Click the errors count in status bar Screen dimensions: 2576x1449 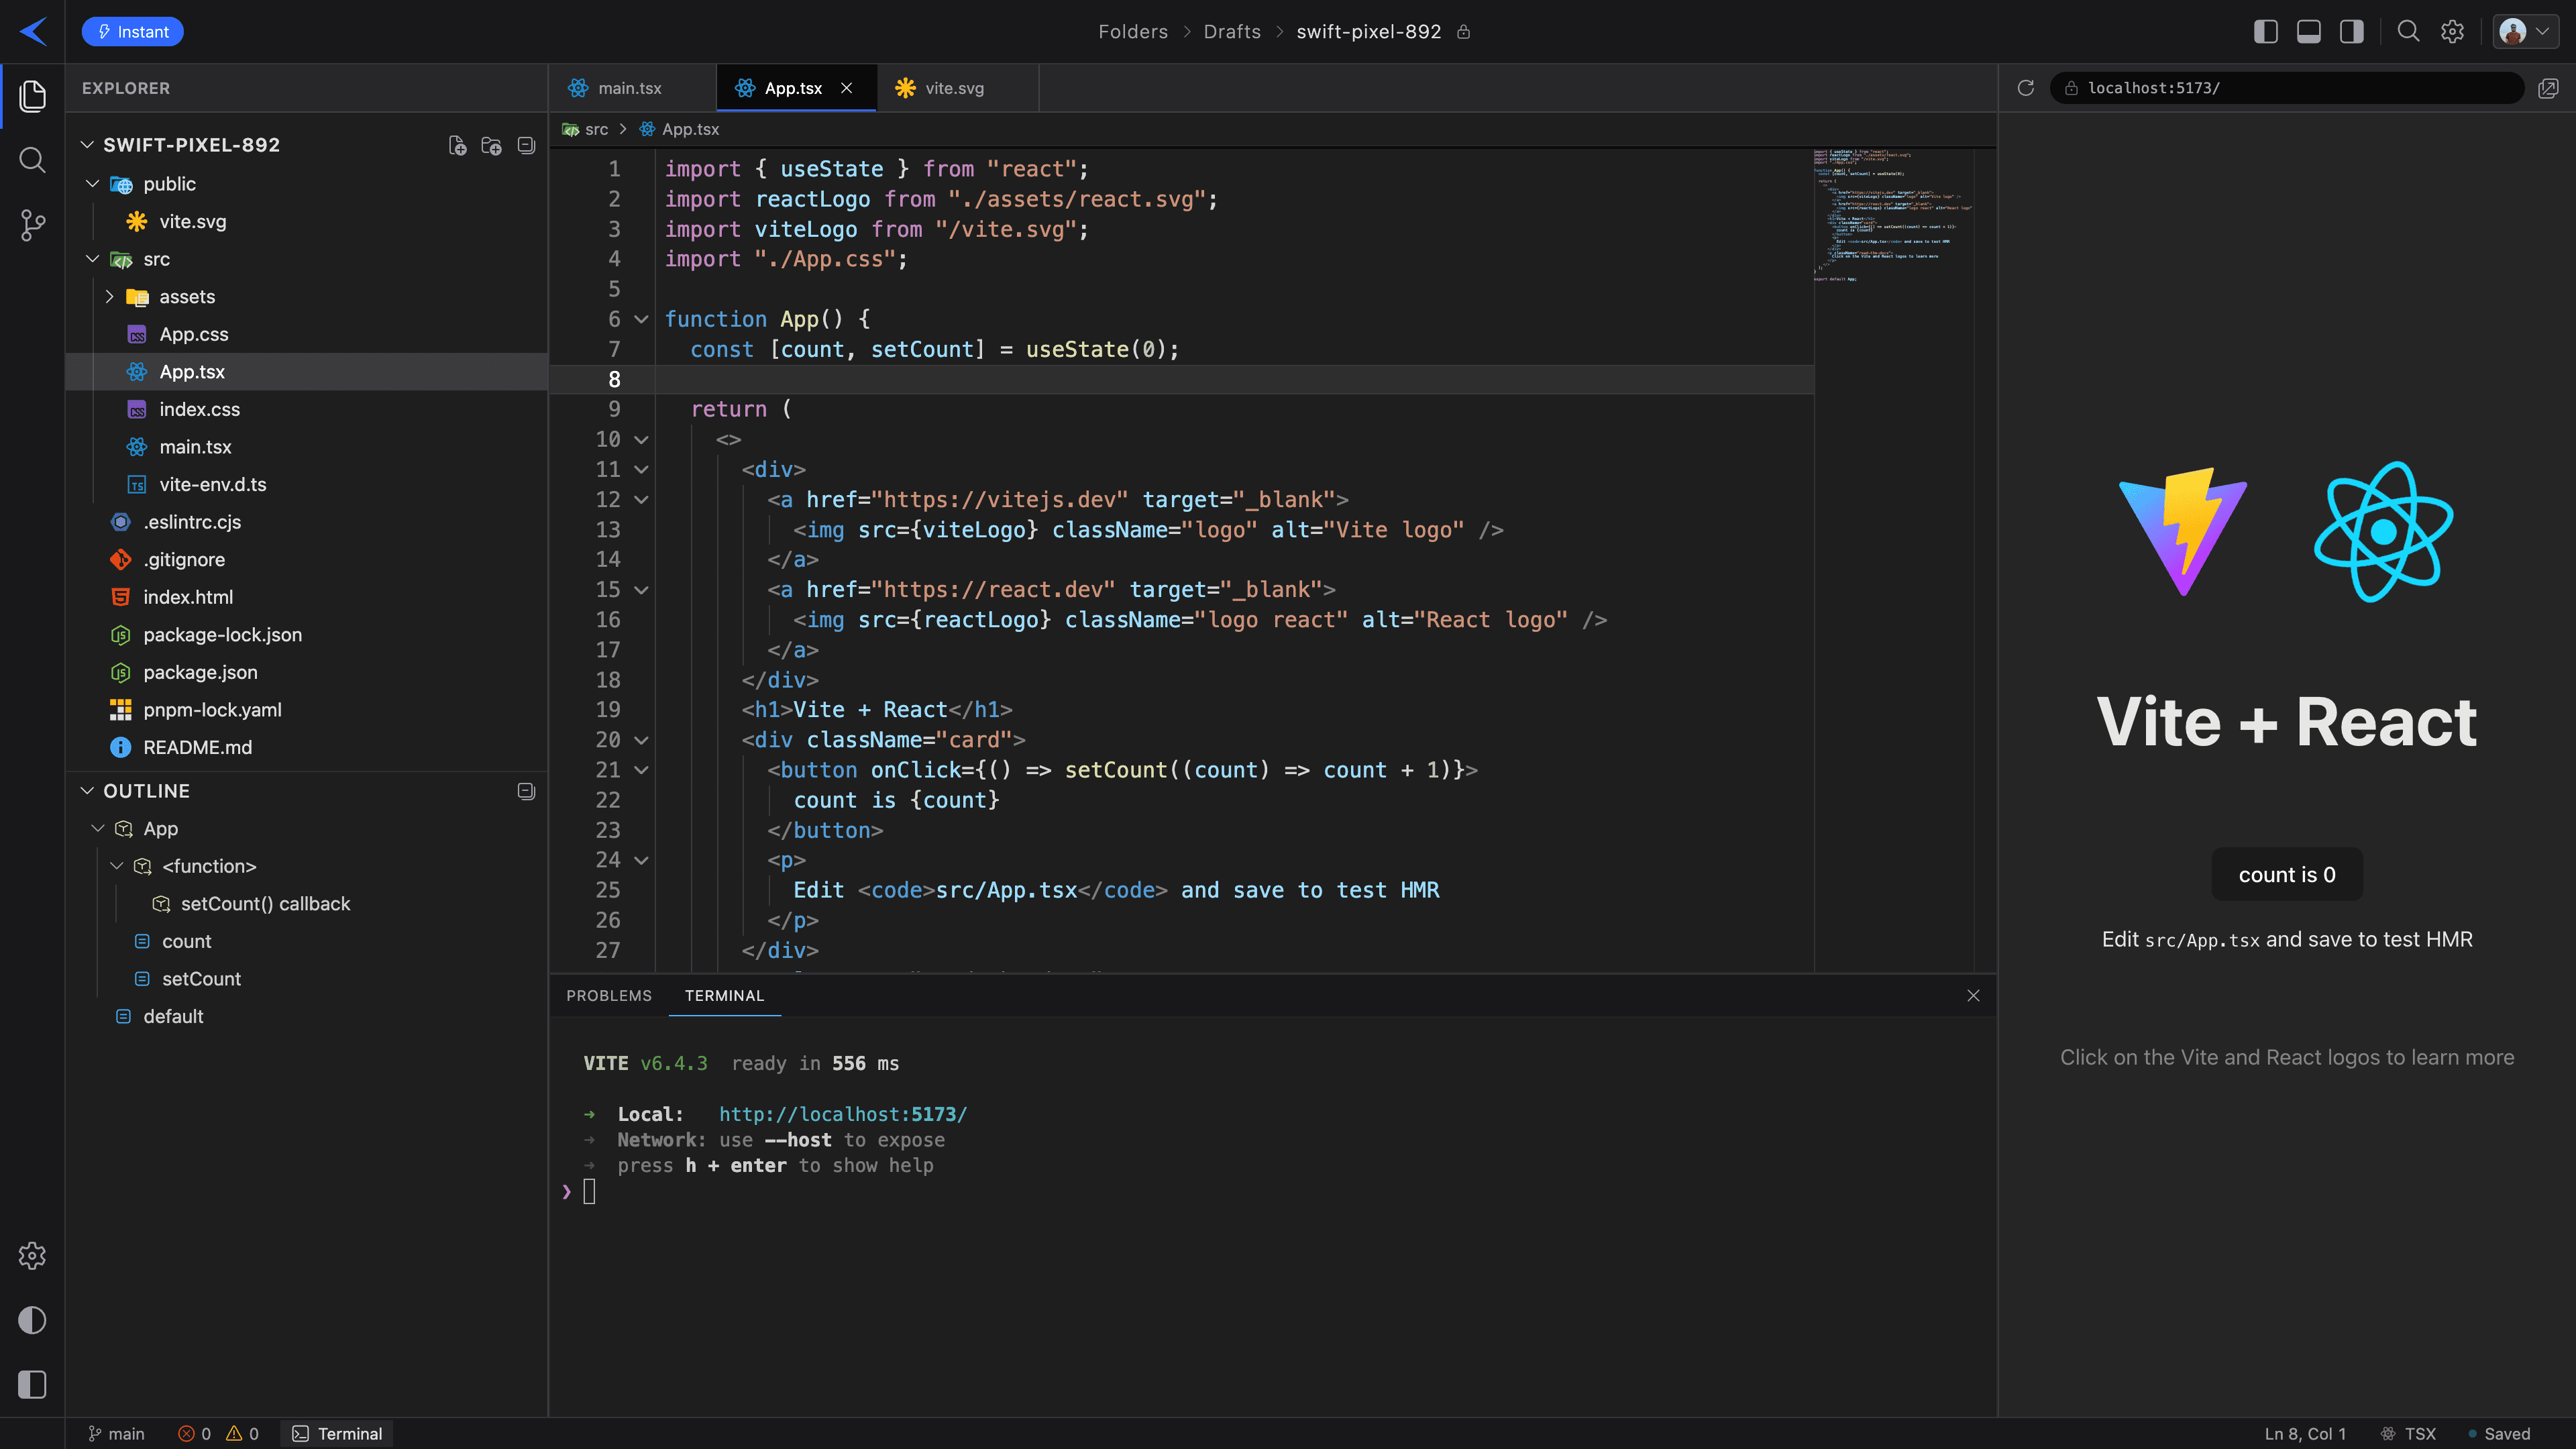(x=194, y=1433)
